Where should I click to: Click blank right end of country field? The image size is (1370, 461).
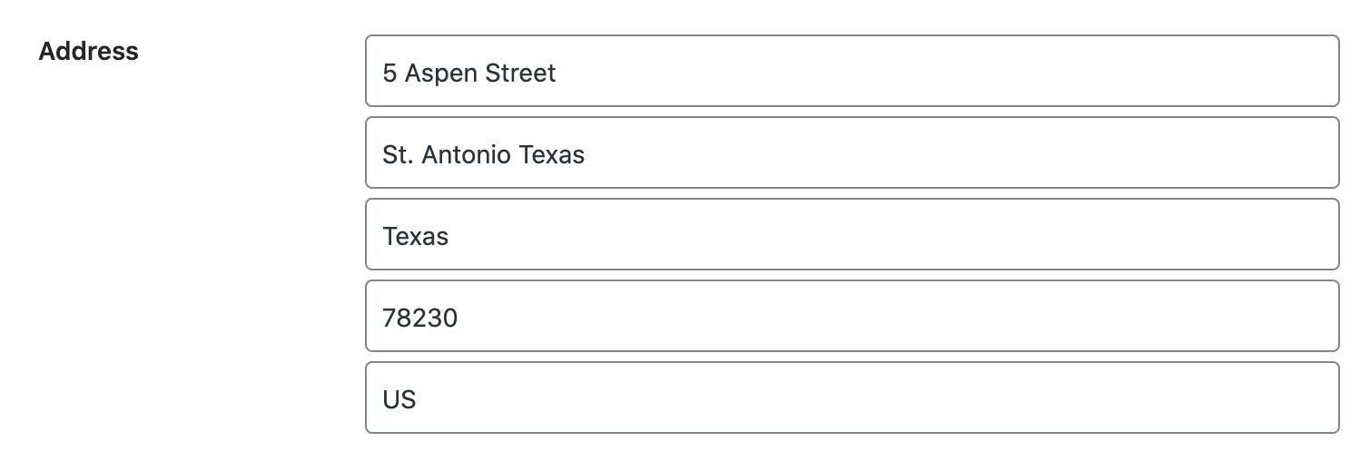(1271, 398)
